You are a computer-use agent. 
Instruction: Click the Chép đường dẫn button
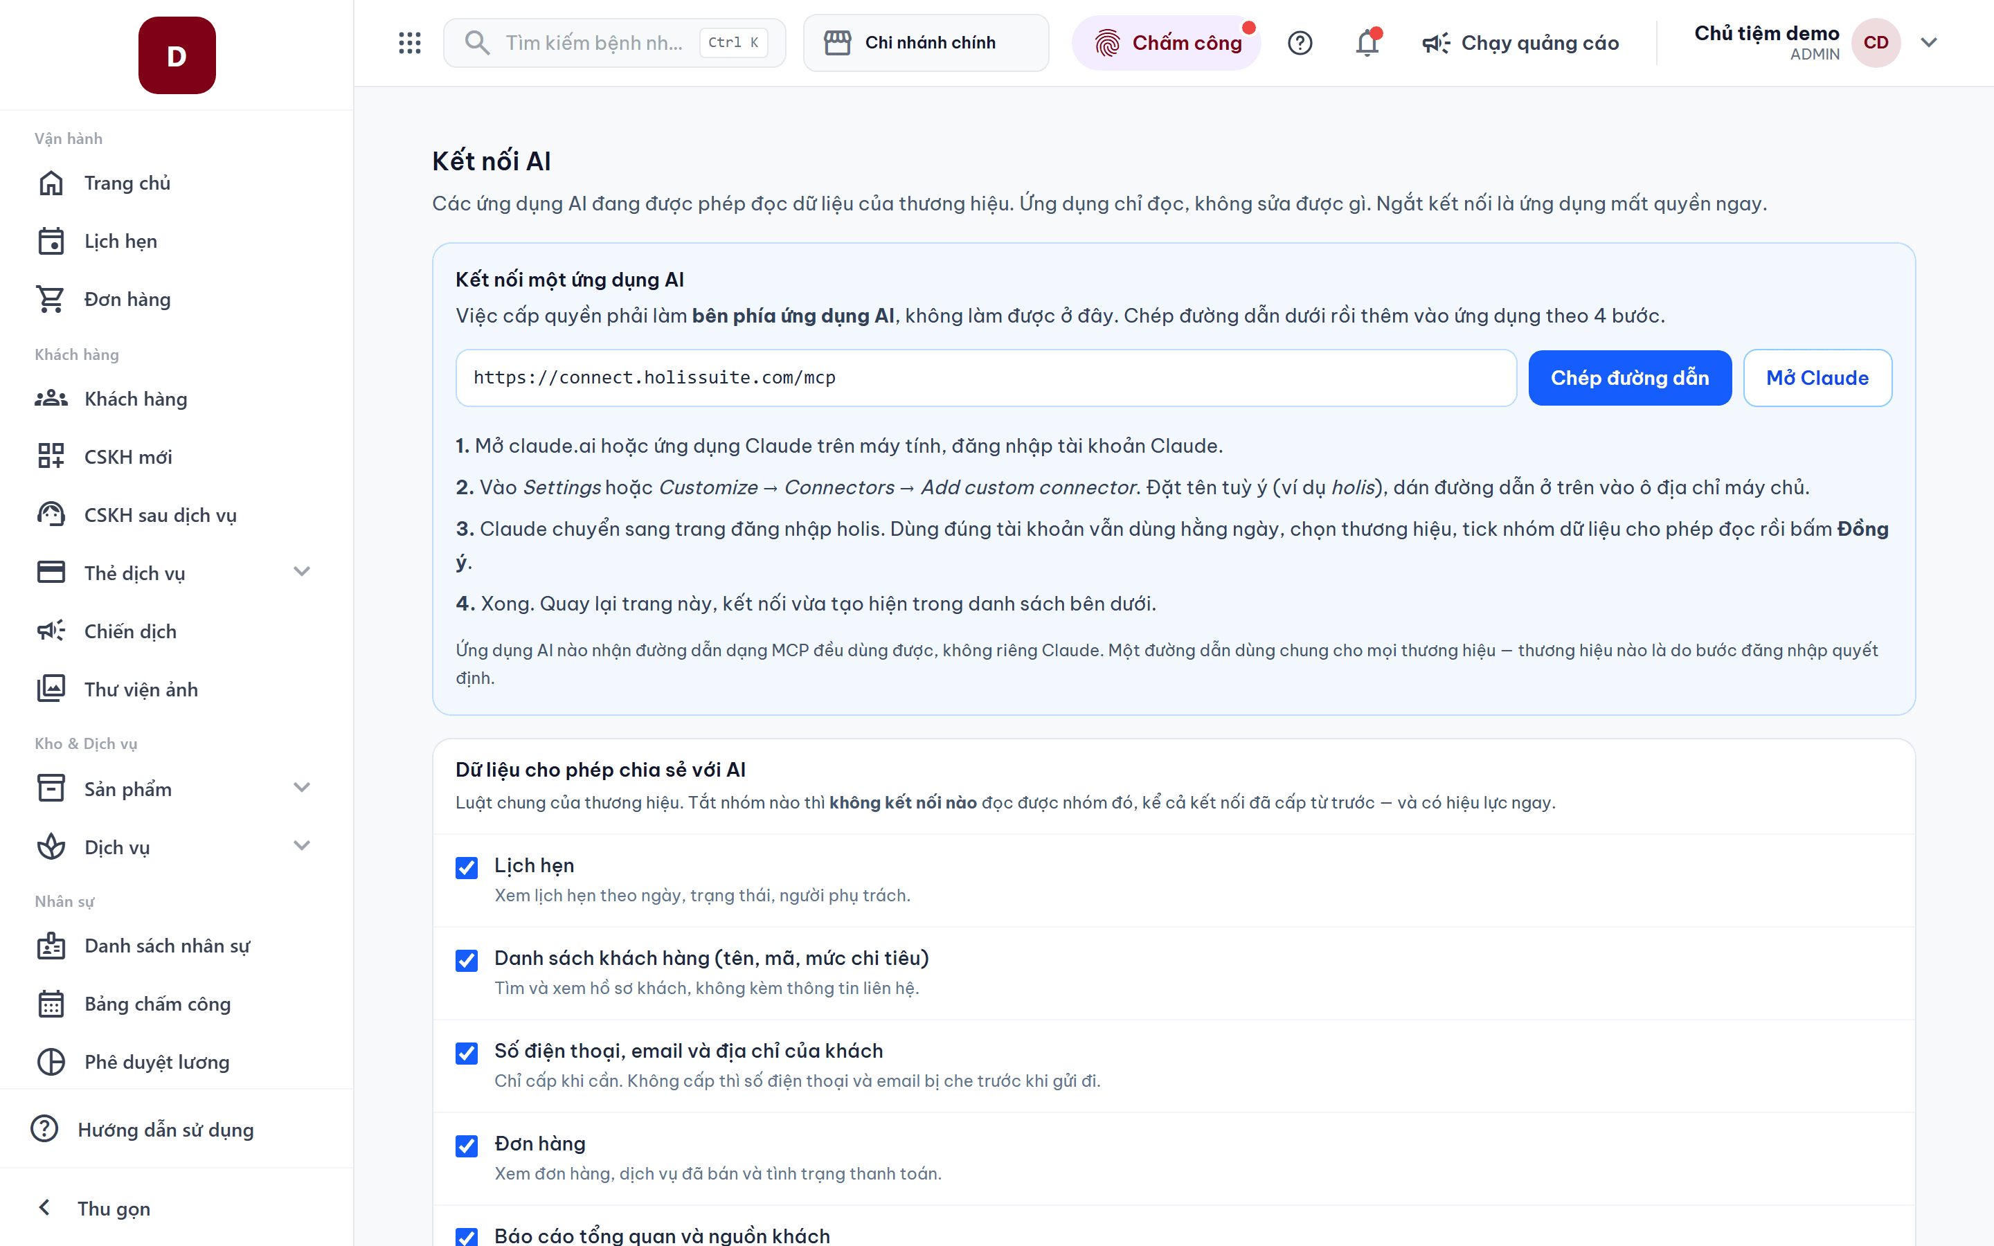[x=1629, y=378]
